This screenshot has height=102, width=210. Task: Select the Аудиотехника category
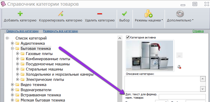pyautogui.click(x=33, y=43)
